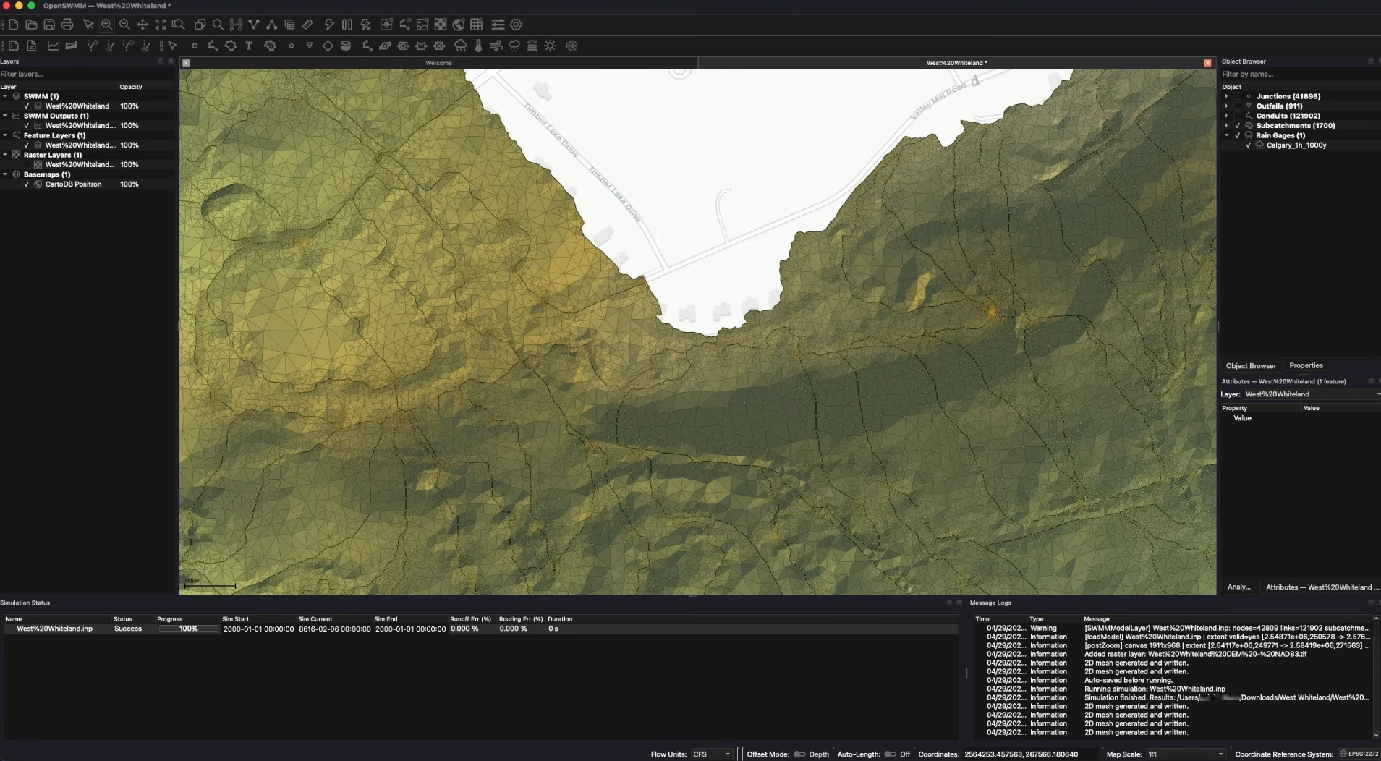Click the Filter by name input field
Viewport: 1381px width, 761px height.
(1300, 74)
